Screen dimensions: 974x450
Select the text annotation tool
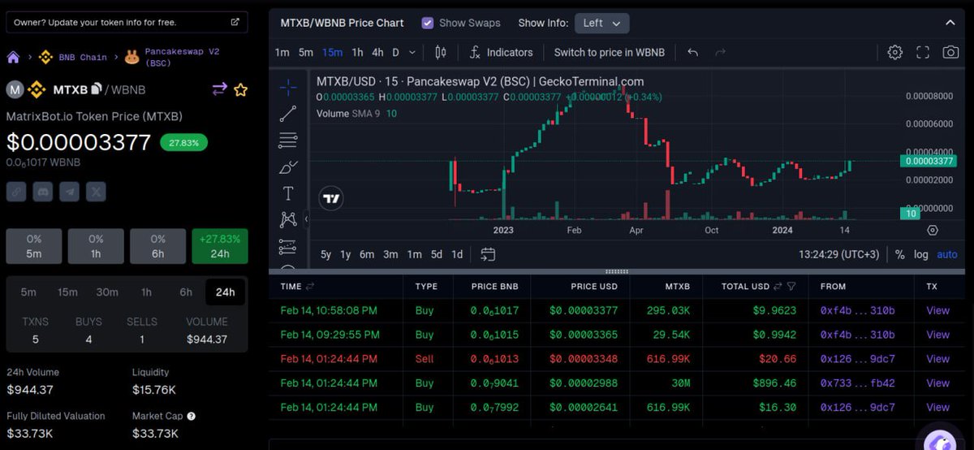[x=287, y=193]
